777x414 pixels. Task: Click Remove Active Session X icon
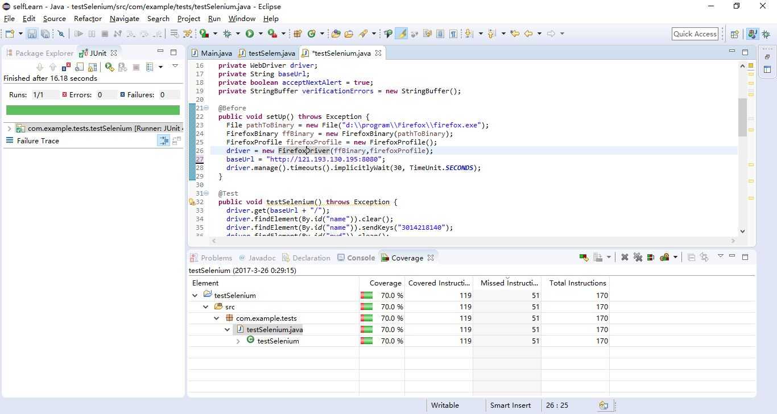[x=625, y=257]
